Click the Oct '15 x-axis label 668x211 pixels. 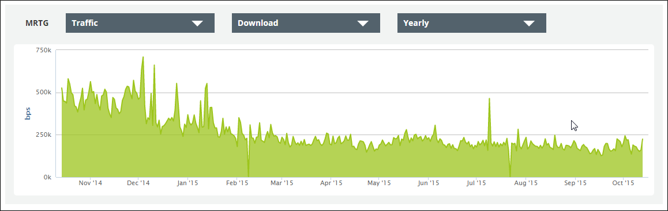point(623,183)
